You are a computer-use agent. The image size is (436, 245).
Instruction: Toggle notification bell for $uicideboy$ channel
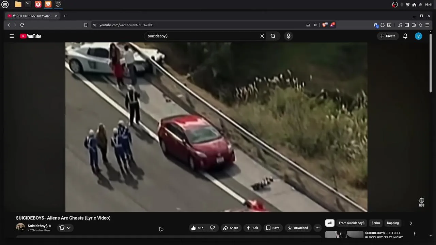coord(62,228)
